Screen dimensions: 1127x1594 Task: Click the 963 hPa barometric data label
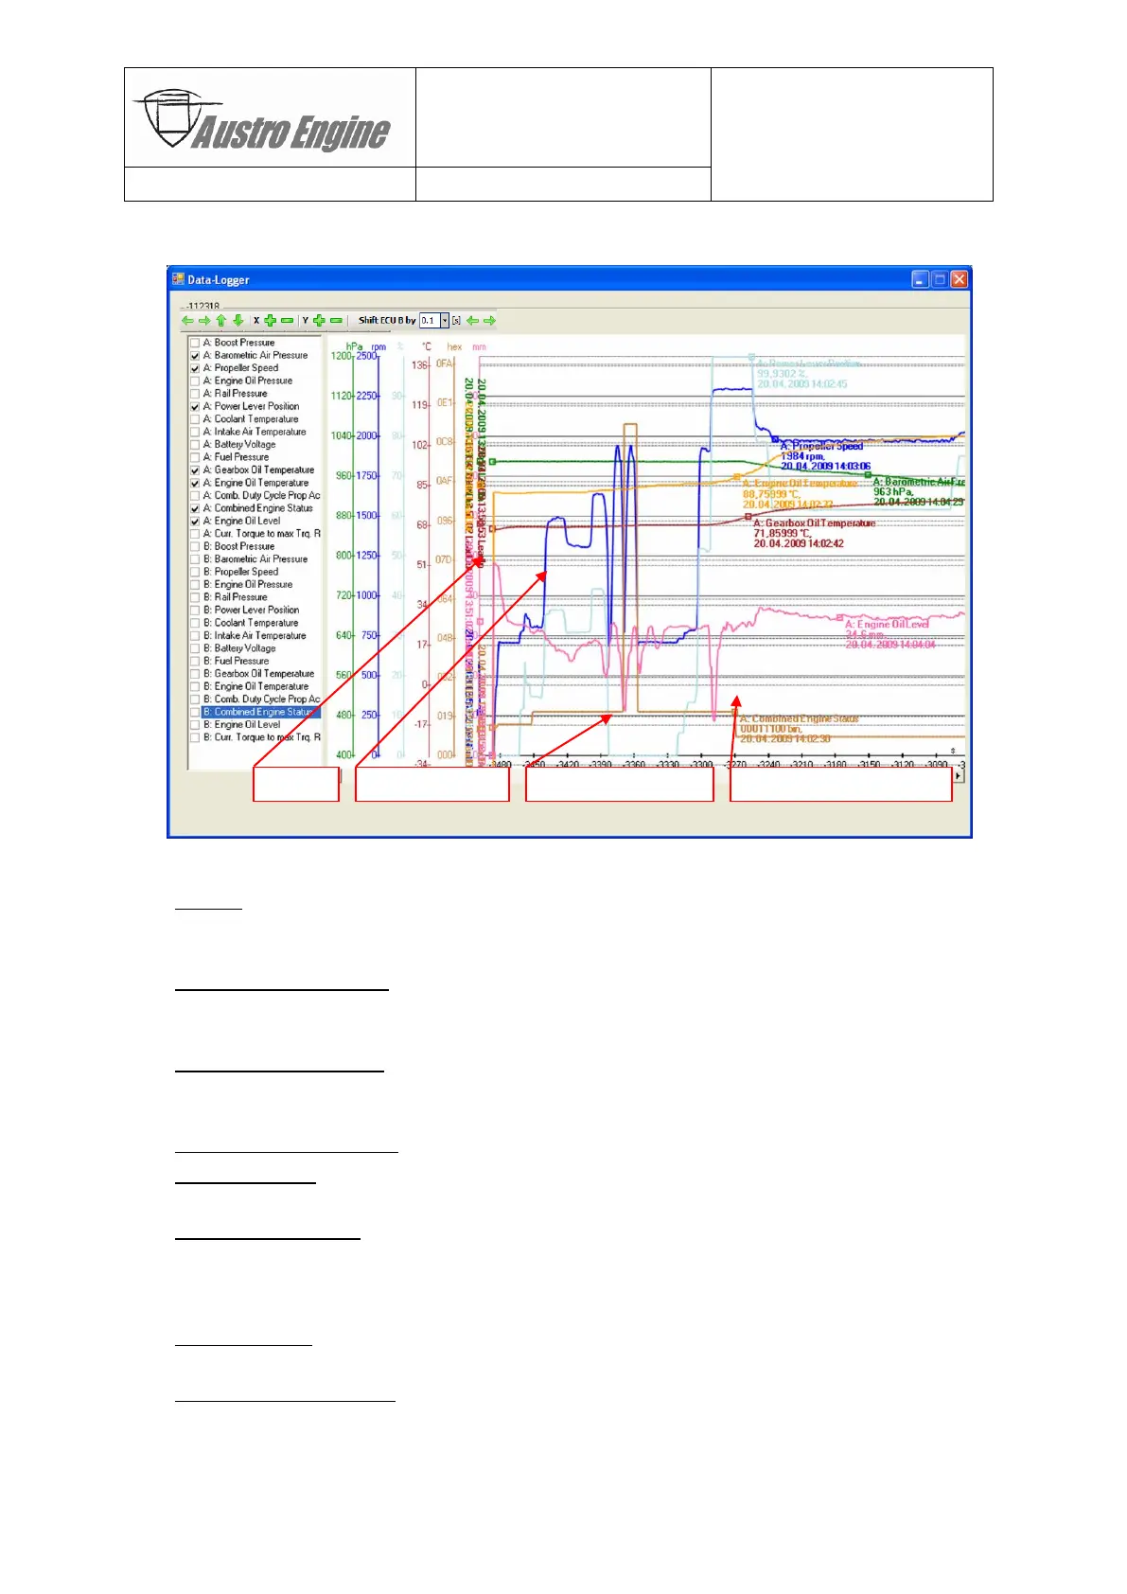918,491
